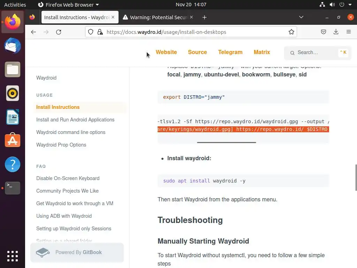
Task: Open Files manager from the dock
Action: tap(13, 69)
